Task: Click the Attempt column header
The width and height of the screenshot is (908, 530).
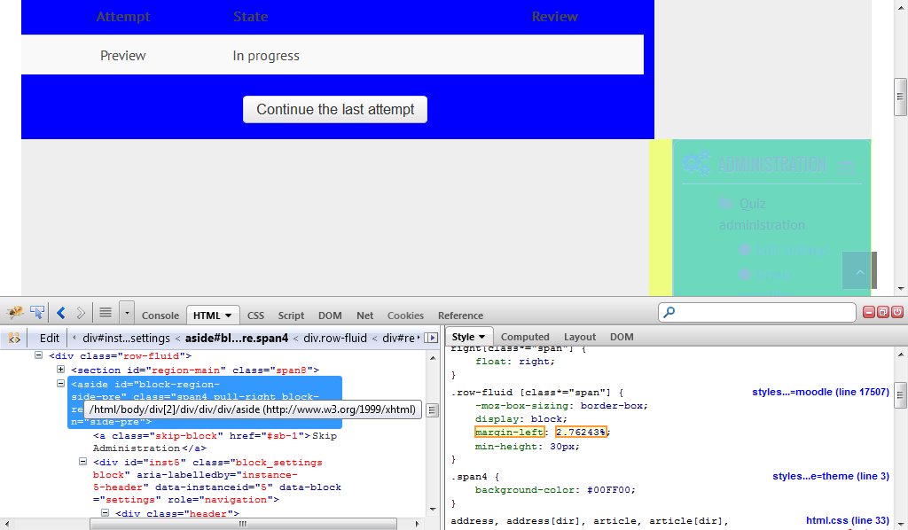Action: point(122,17)
